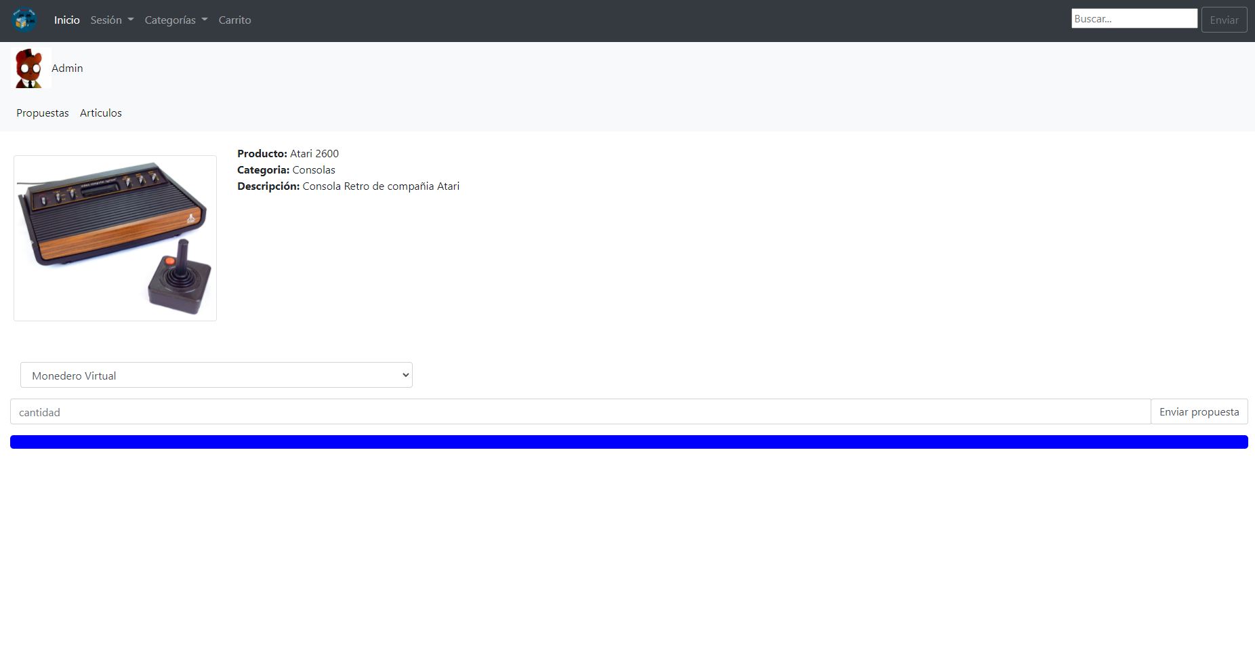Open the Carrito page

[234, 20]
